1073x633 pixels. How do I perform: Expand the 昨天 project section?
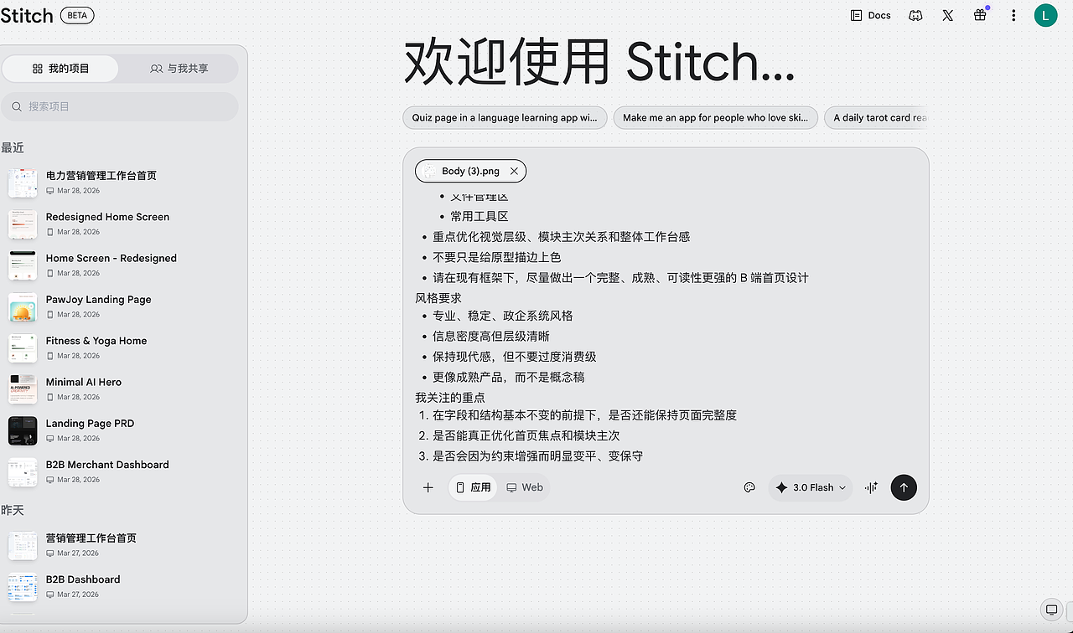click(x=13, y=510)
